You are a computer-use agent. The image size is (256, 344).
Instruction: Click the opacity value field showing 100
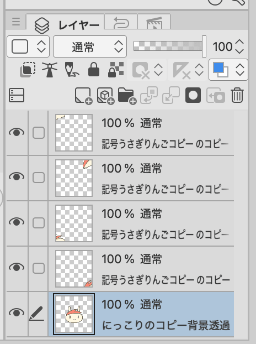tap(222, 46)
